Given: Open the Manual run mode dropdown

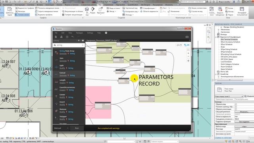Looking at the screenshot, I should 61,128.
